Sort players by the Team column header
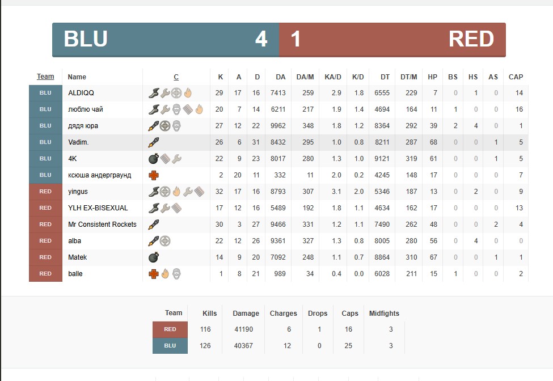This screenshot has width=553, height=381. [x=45, y=77]
